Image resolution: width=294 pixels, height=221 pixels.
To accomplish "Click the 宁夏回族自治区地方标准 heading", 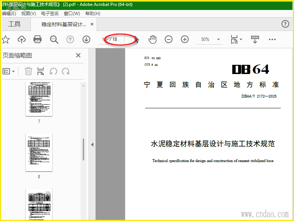I will click(211, 85).
